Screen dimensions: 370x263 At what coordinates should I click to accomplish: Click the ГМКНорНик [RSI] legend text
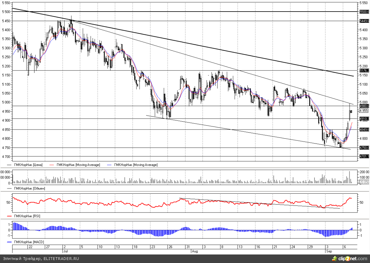pos(27,216)
